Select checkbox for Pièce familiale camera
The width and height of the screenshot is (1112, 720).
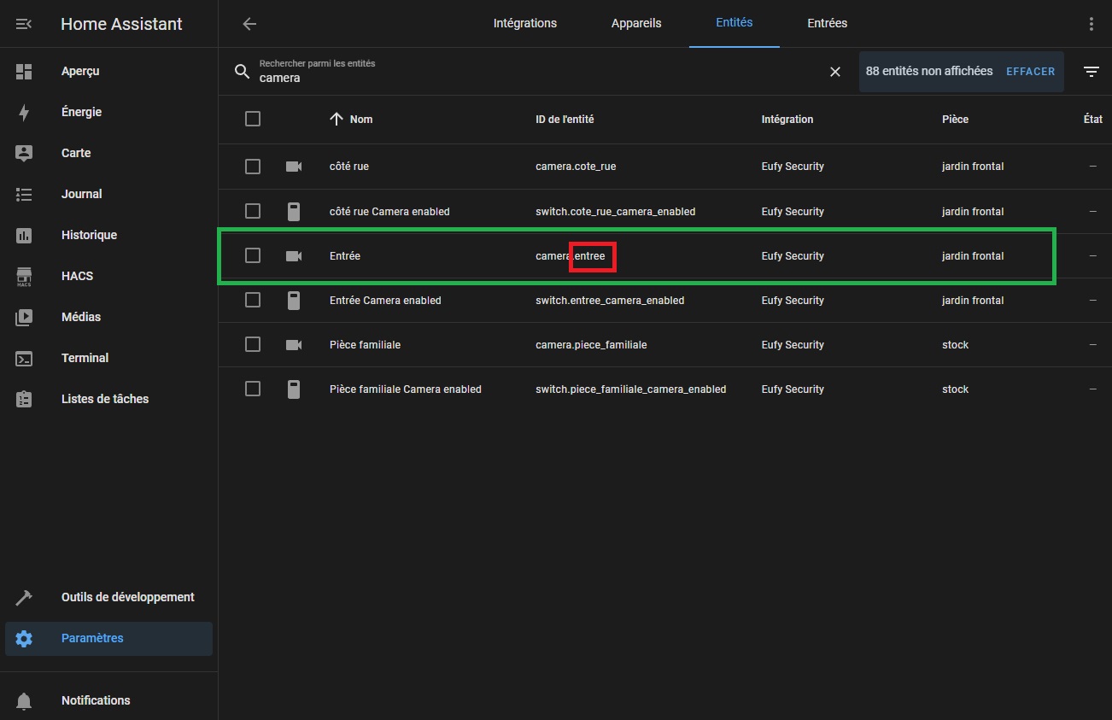click(x=253, y=344)
